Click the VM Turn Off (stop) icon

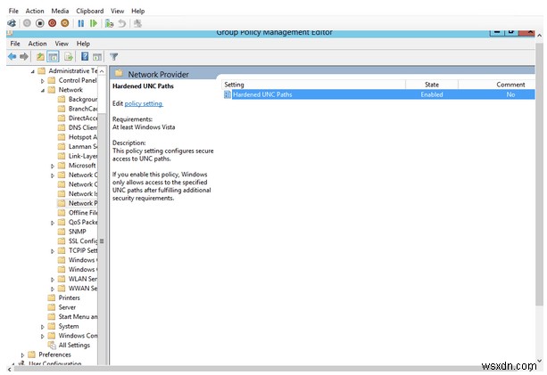tap(39, 22)
